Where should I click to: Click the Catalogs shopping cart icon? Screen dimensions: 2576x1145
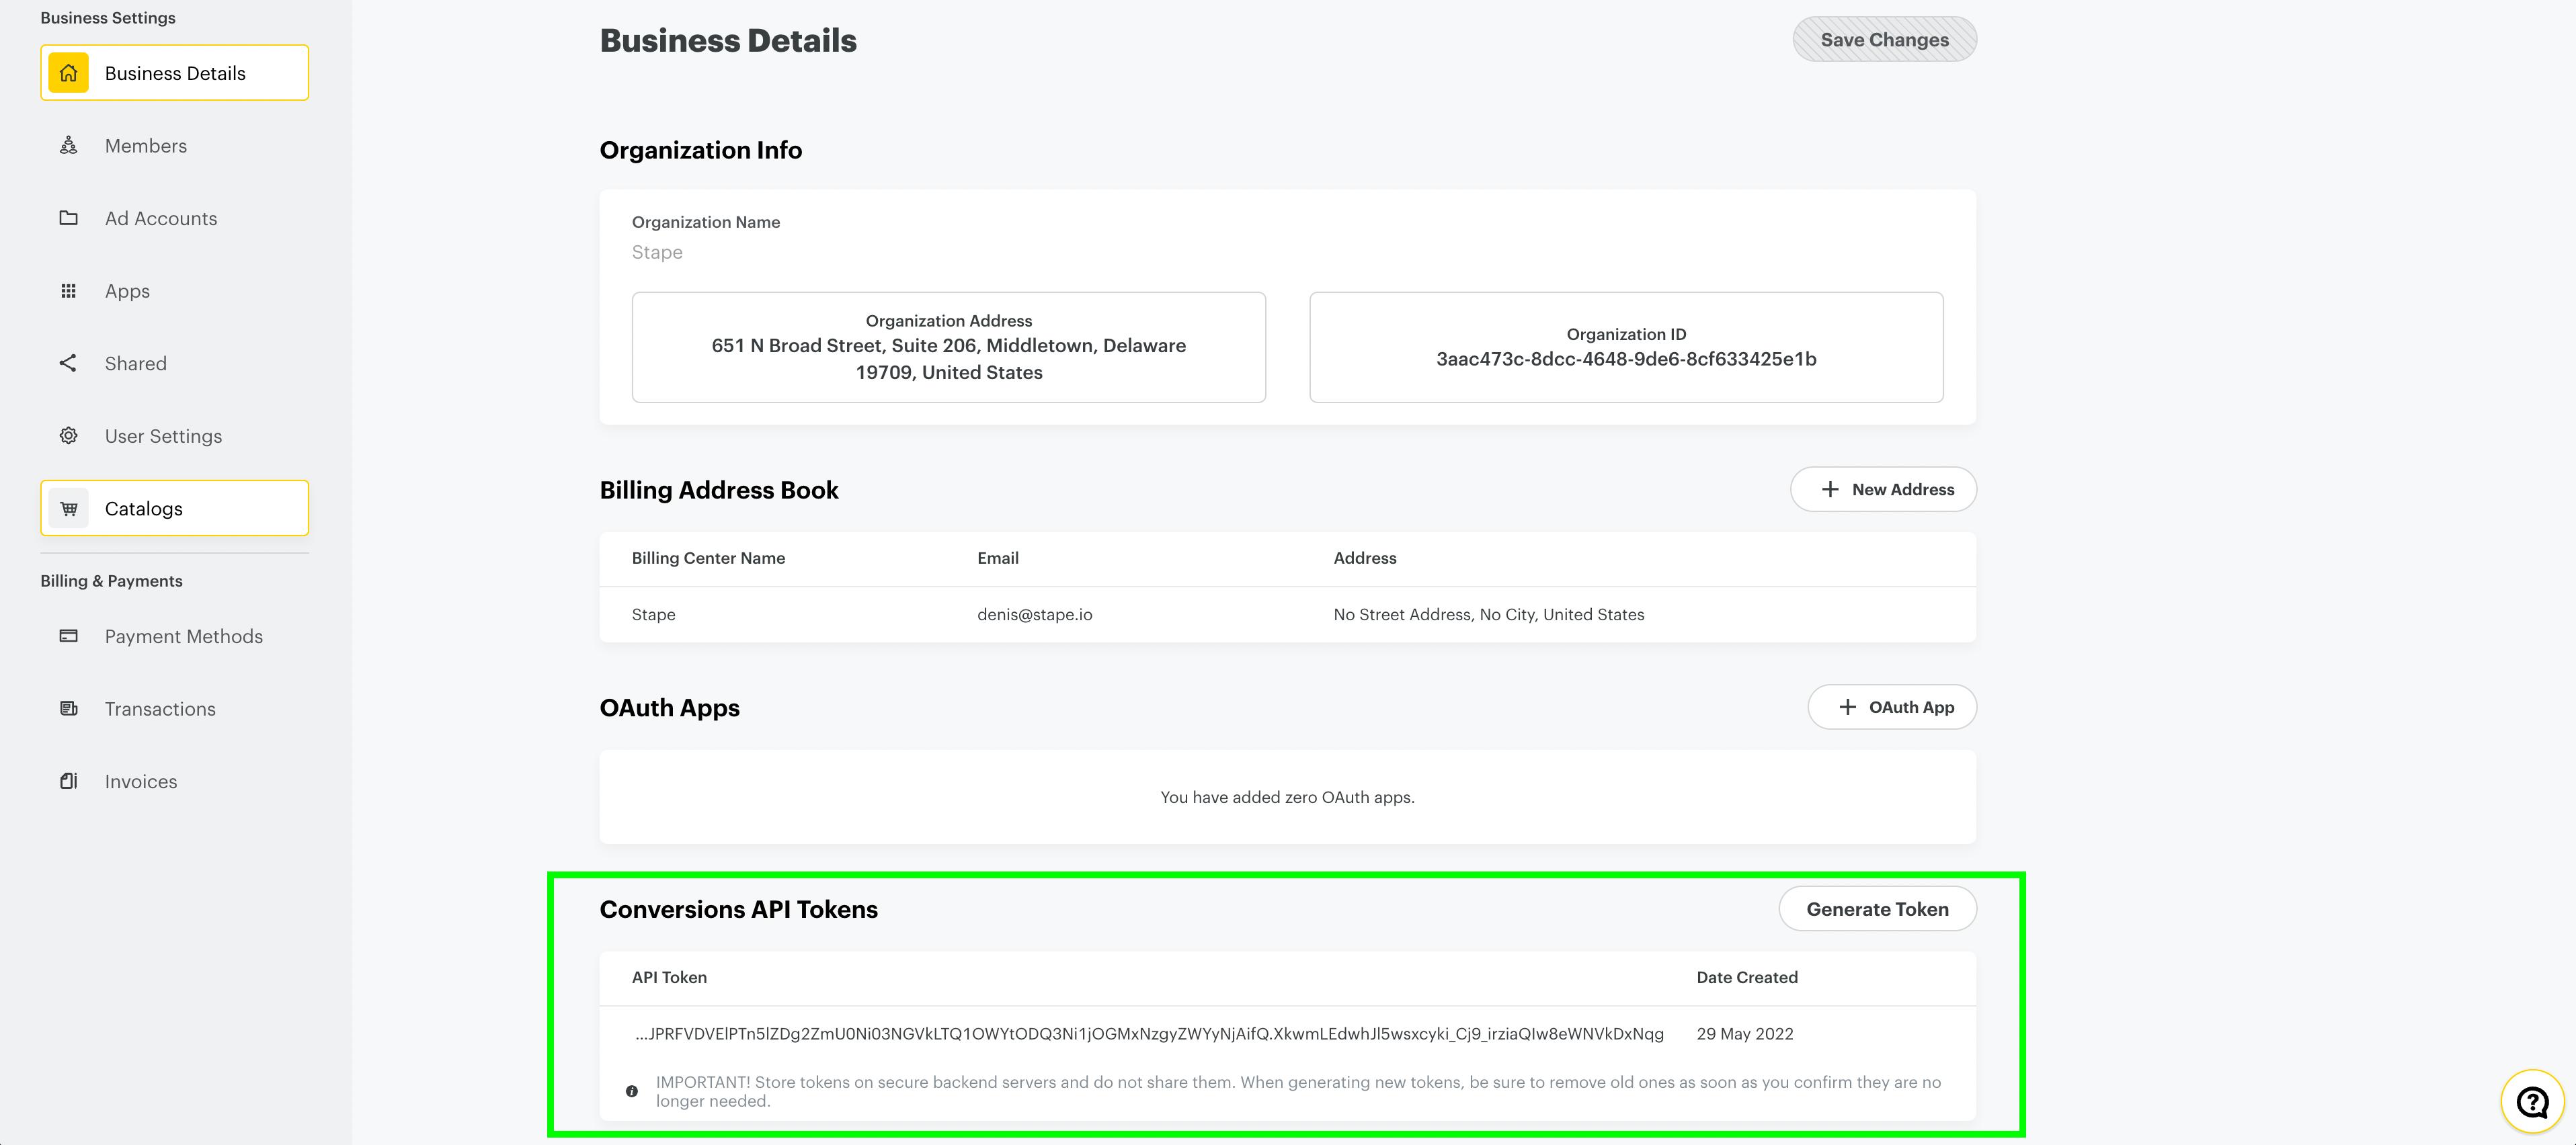click(68, 509)
